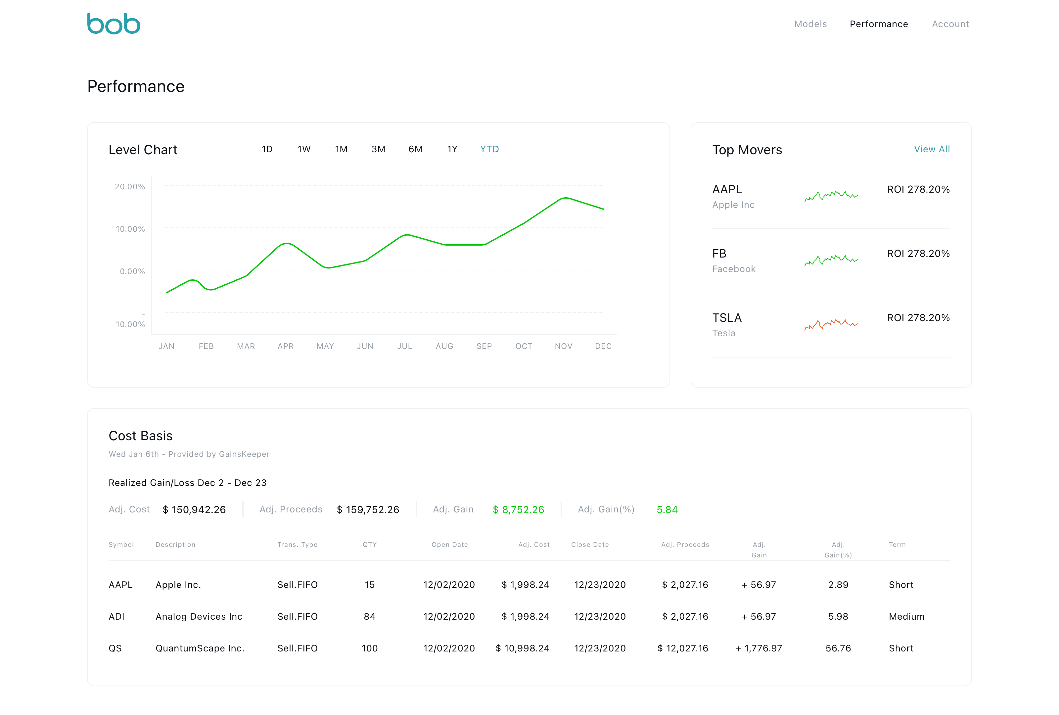Click the QS symbol cell
1059x715 pixels.
[x=115, y=648]
